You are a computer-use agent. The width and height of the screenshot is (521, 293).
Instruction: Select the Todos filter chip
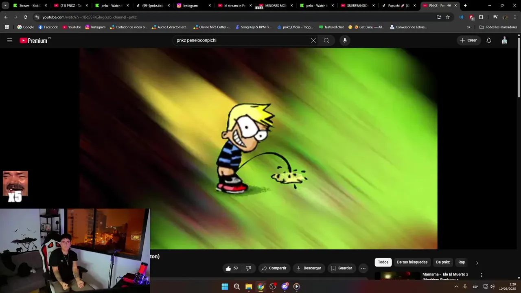pyautogui.click(x=383, y=262)
